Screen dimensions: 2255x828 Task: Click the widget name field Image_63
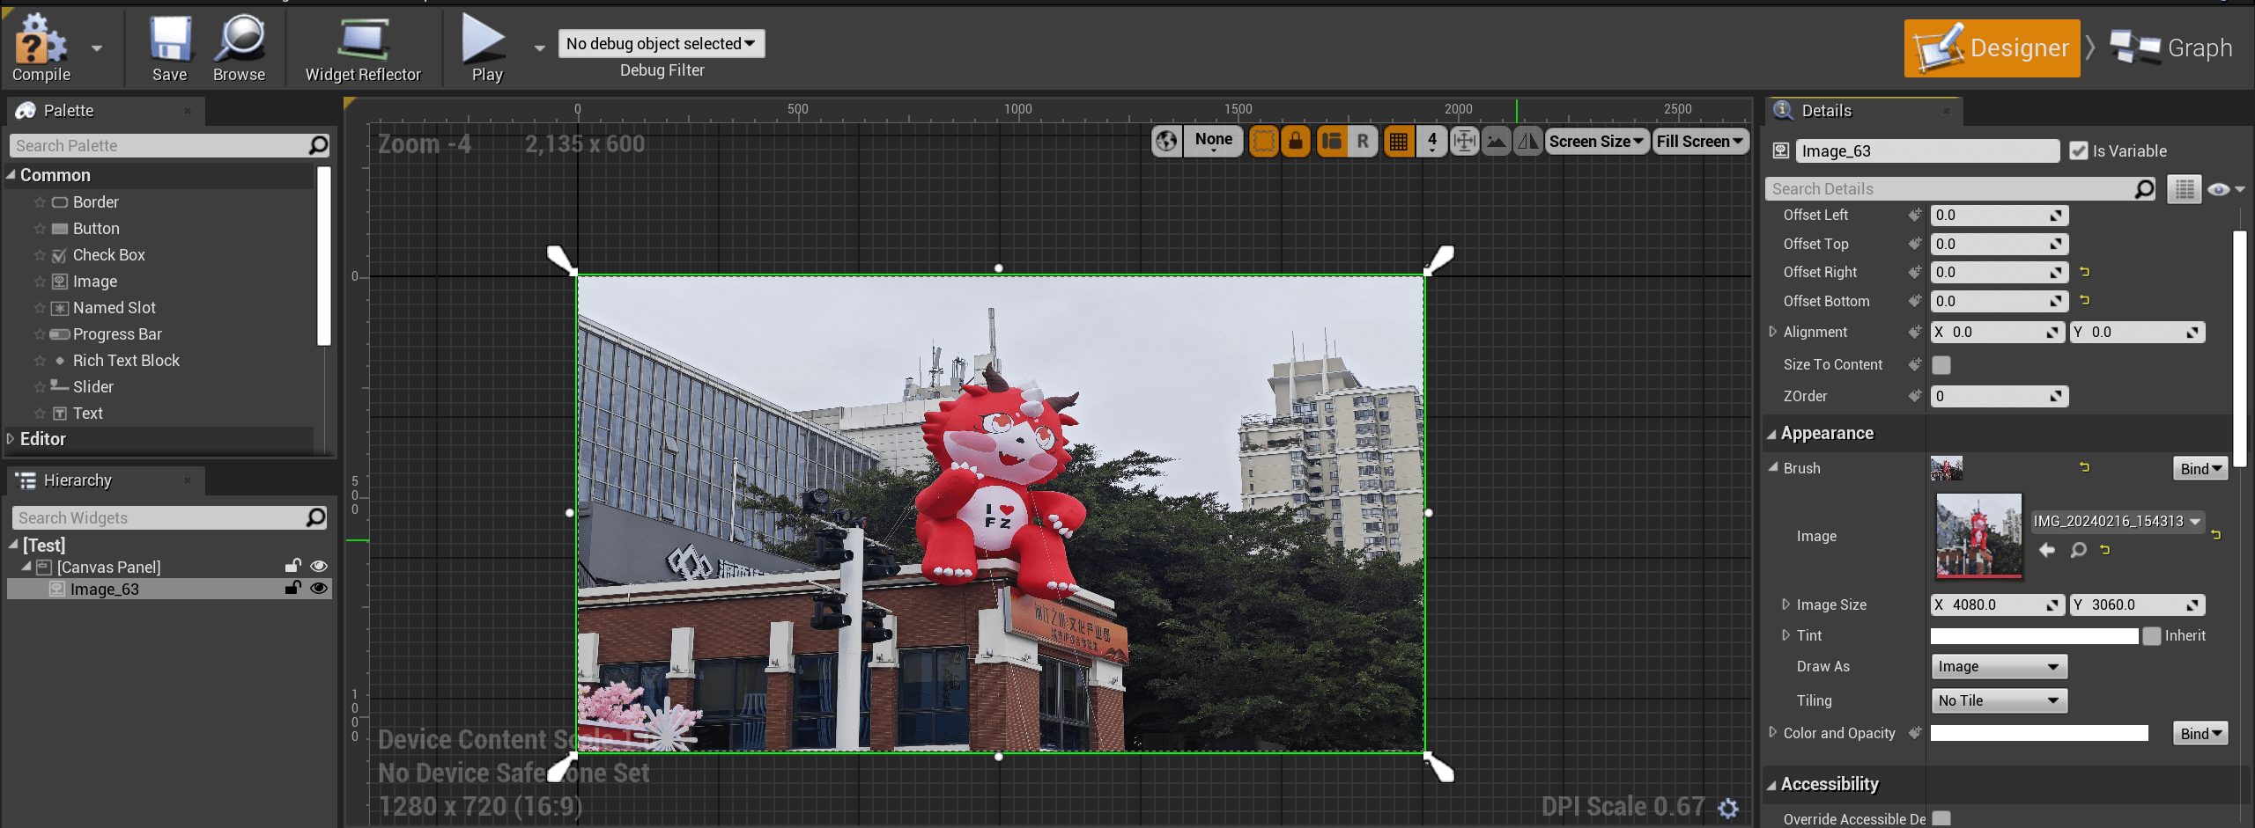pos(1927,150)
